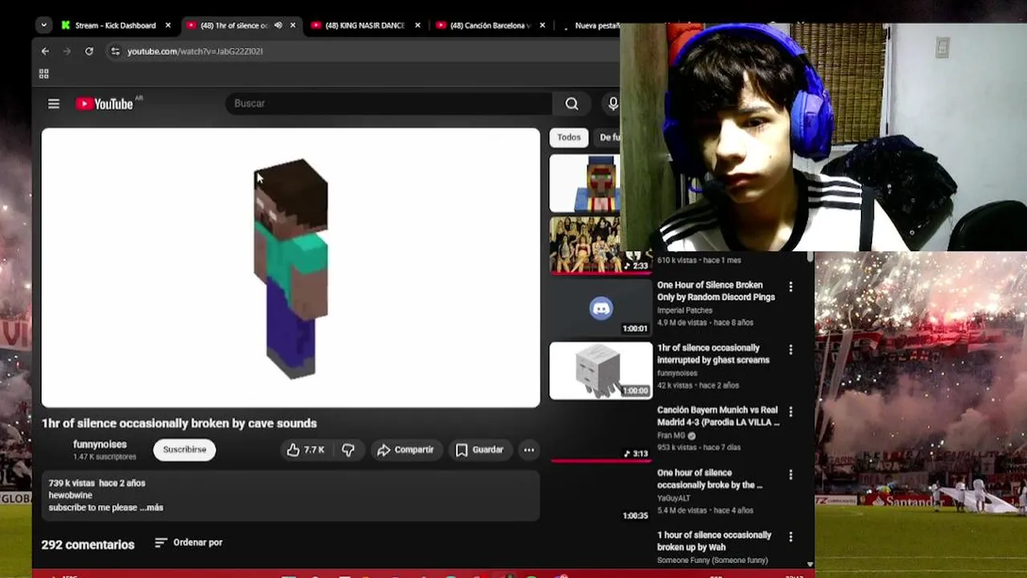Image resolution: width=1027 pixels, height=578 pixels.
Task: Click the 292 comentarios heading
Action: click(x=87, y=544)
